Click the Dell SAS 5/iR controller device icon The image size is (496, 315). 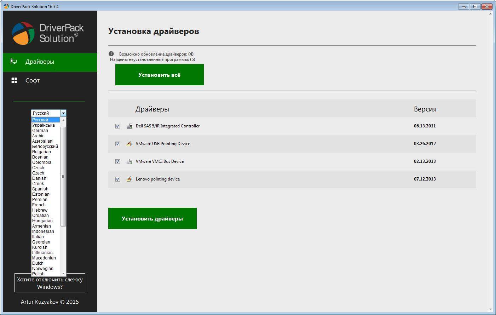(129, 126)
